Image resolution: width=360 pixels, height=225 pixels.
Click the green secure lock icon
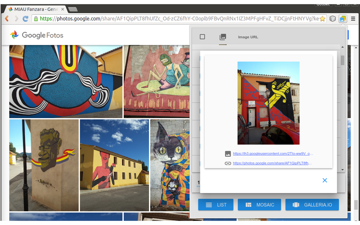pos(36,19)
